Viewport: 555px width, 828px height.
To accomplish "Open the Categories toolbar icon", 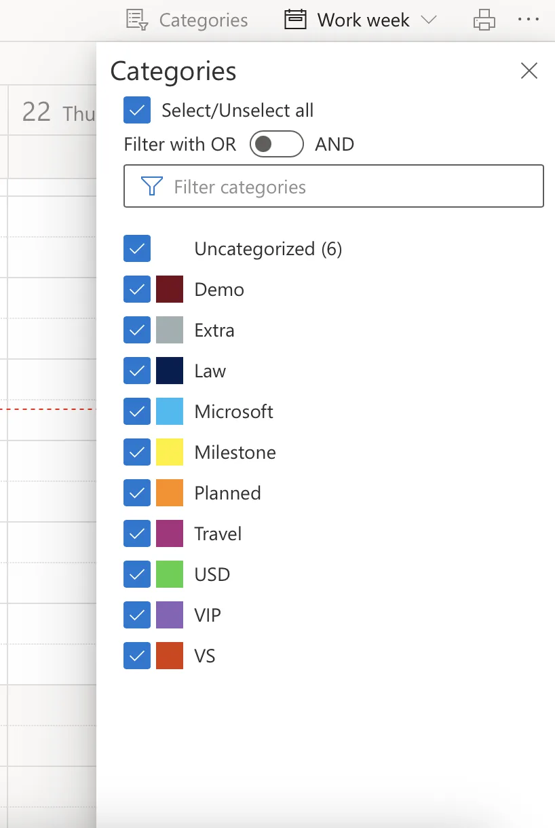I will (136, 20).
